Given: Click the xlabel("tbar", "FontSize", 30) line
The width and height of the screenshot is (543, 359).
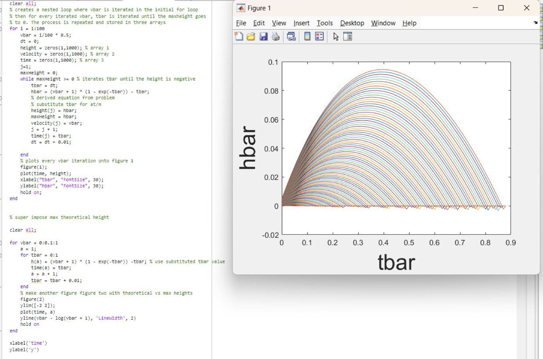Looking at the screenshot, I should (x=62, y=179).
